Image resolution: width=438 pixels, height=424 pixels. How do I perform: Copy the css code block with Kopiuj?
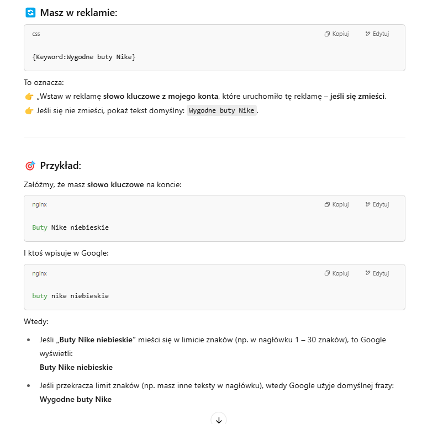click(x=336, y=34)
